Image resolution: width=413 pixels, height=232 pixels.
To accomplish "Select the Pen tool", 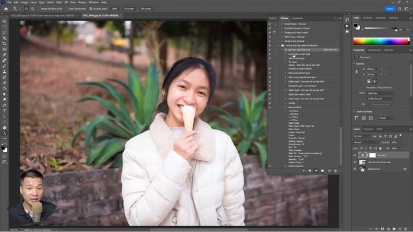I will pyautogui.click(x=5, y=105).
